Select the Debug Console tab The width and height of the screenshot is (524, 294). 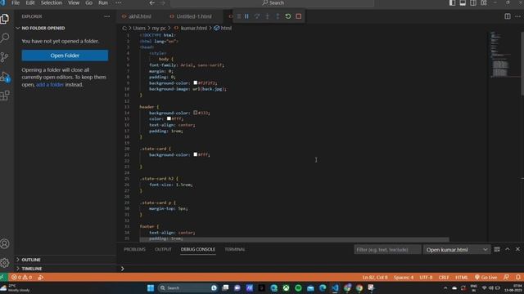click(x=198, y=249)
